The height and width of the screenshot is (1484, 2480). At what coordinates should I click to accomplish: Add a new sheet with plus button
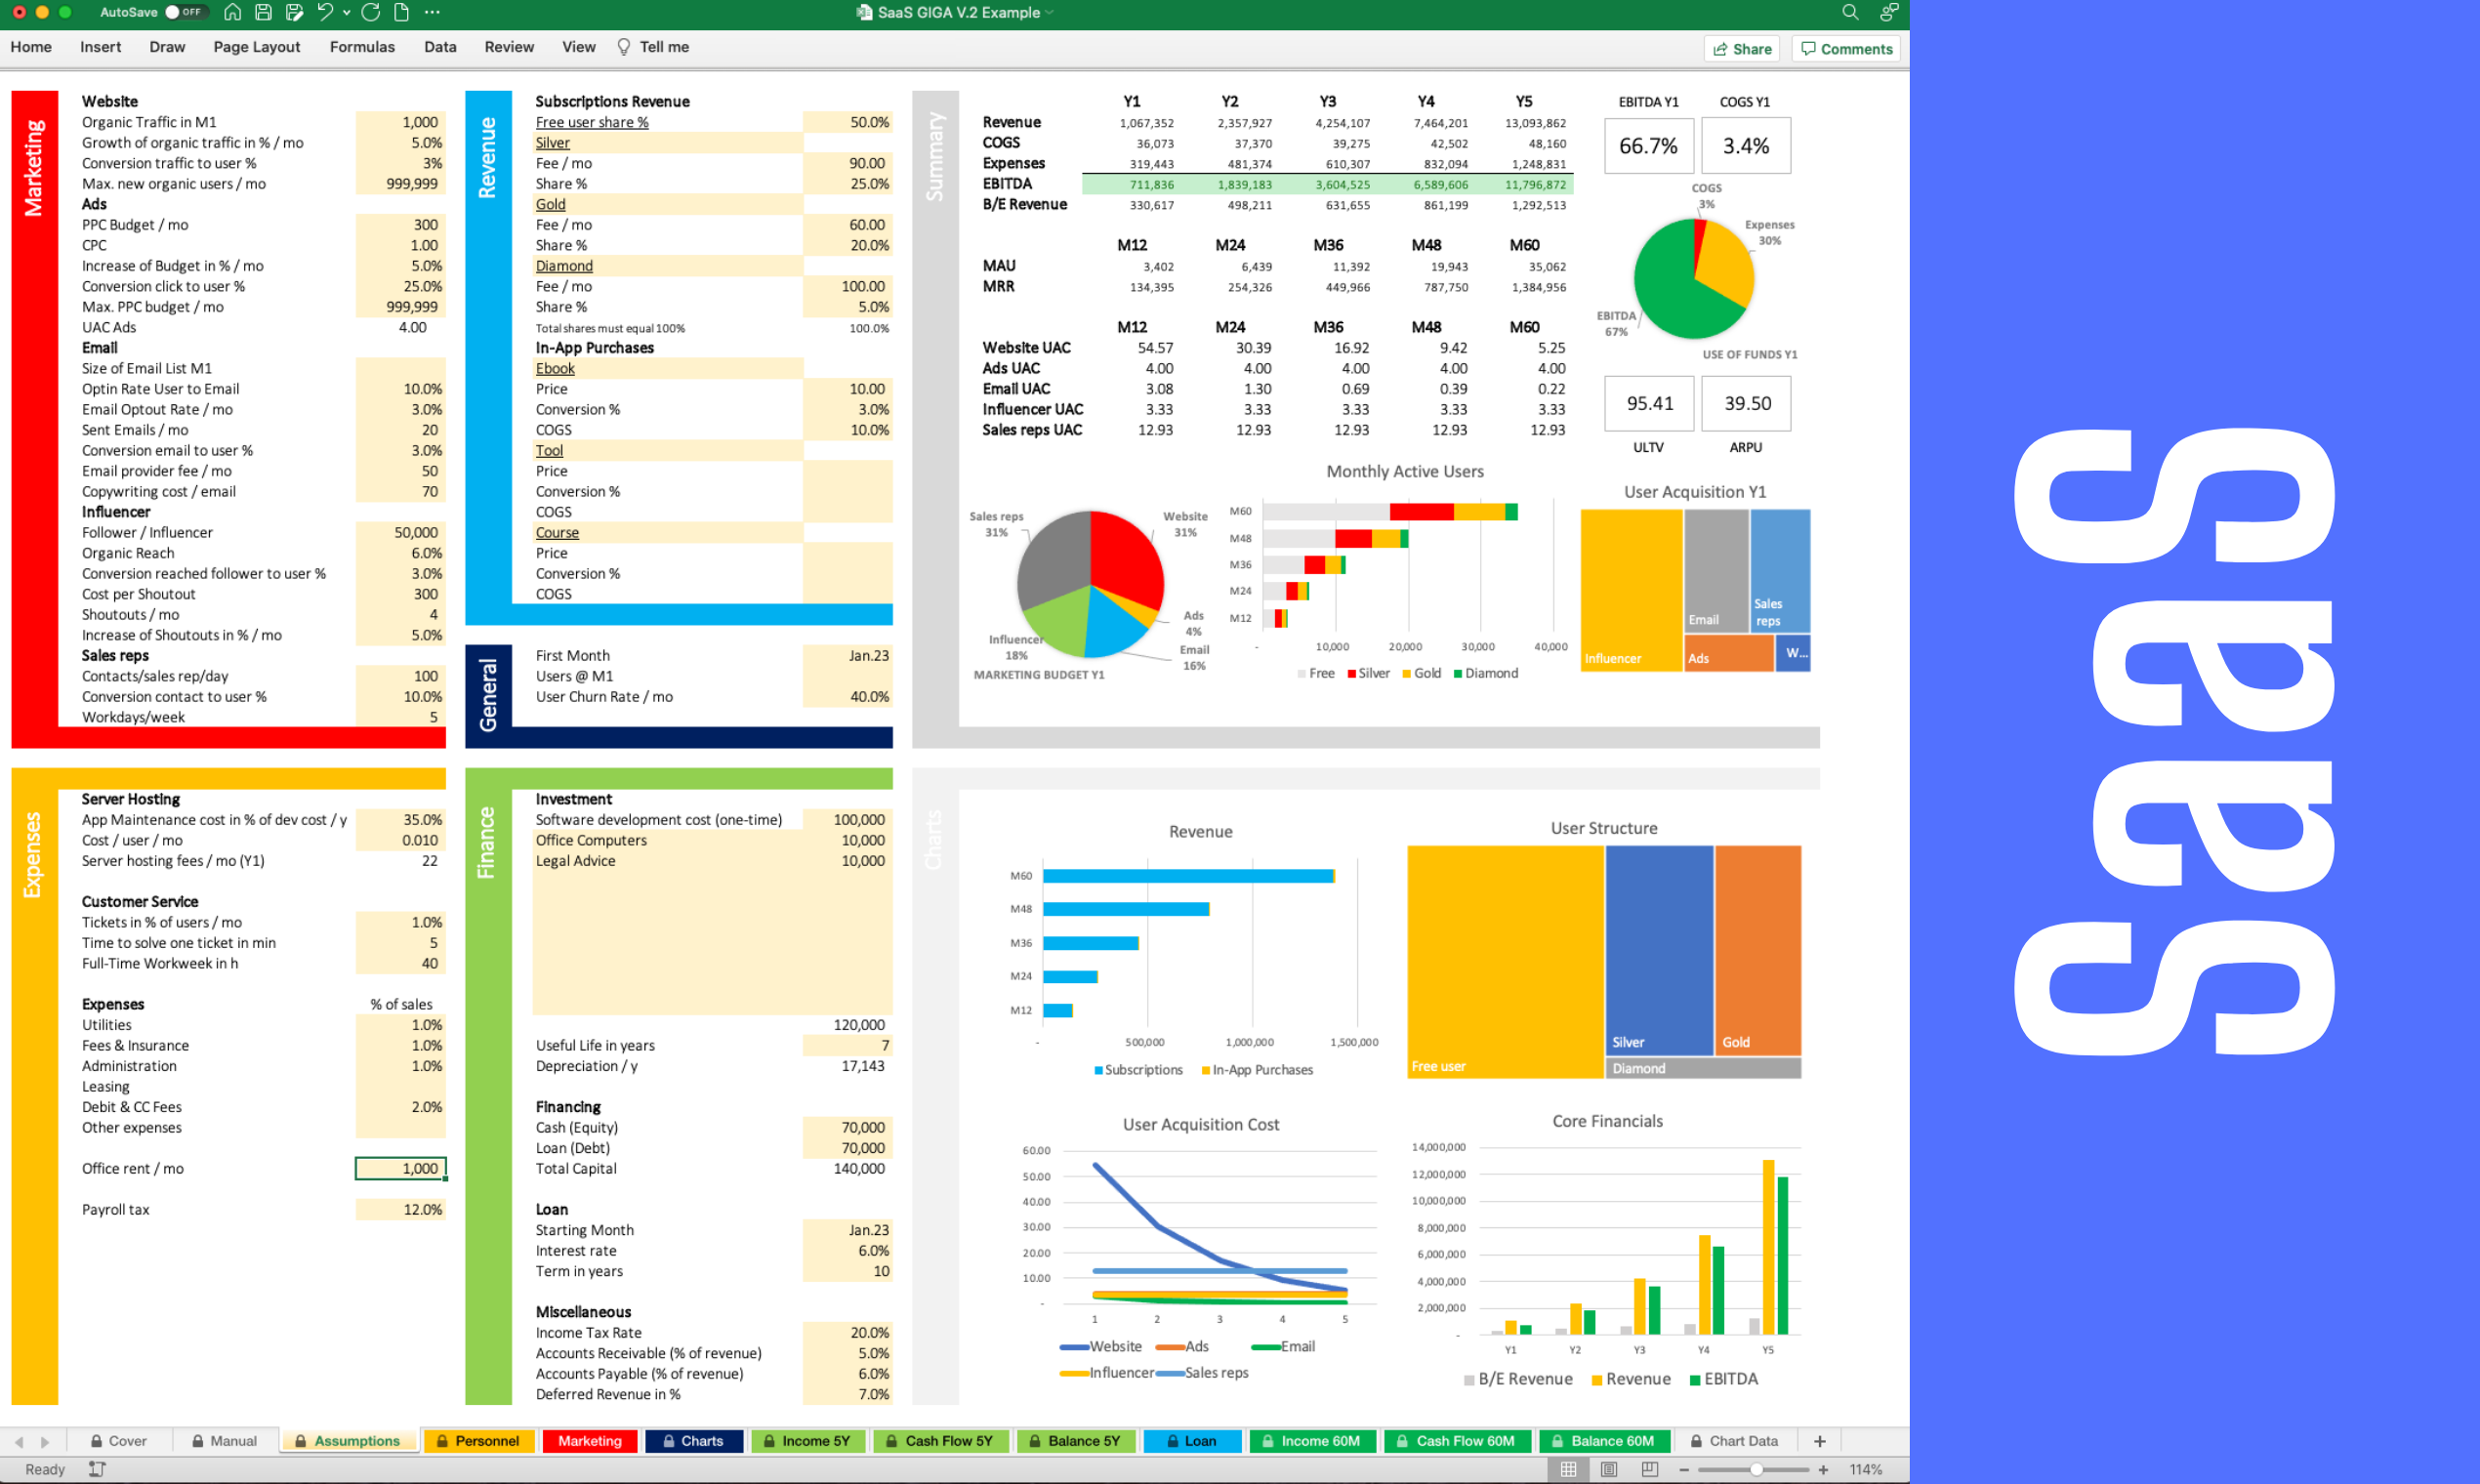[1819, 1441]
